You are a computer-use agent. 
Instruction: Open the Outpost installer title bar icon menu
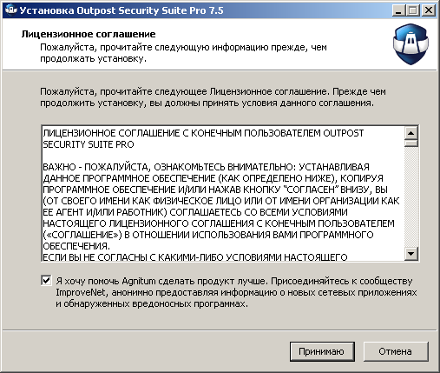tap(11, 10)
